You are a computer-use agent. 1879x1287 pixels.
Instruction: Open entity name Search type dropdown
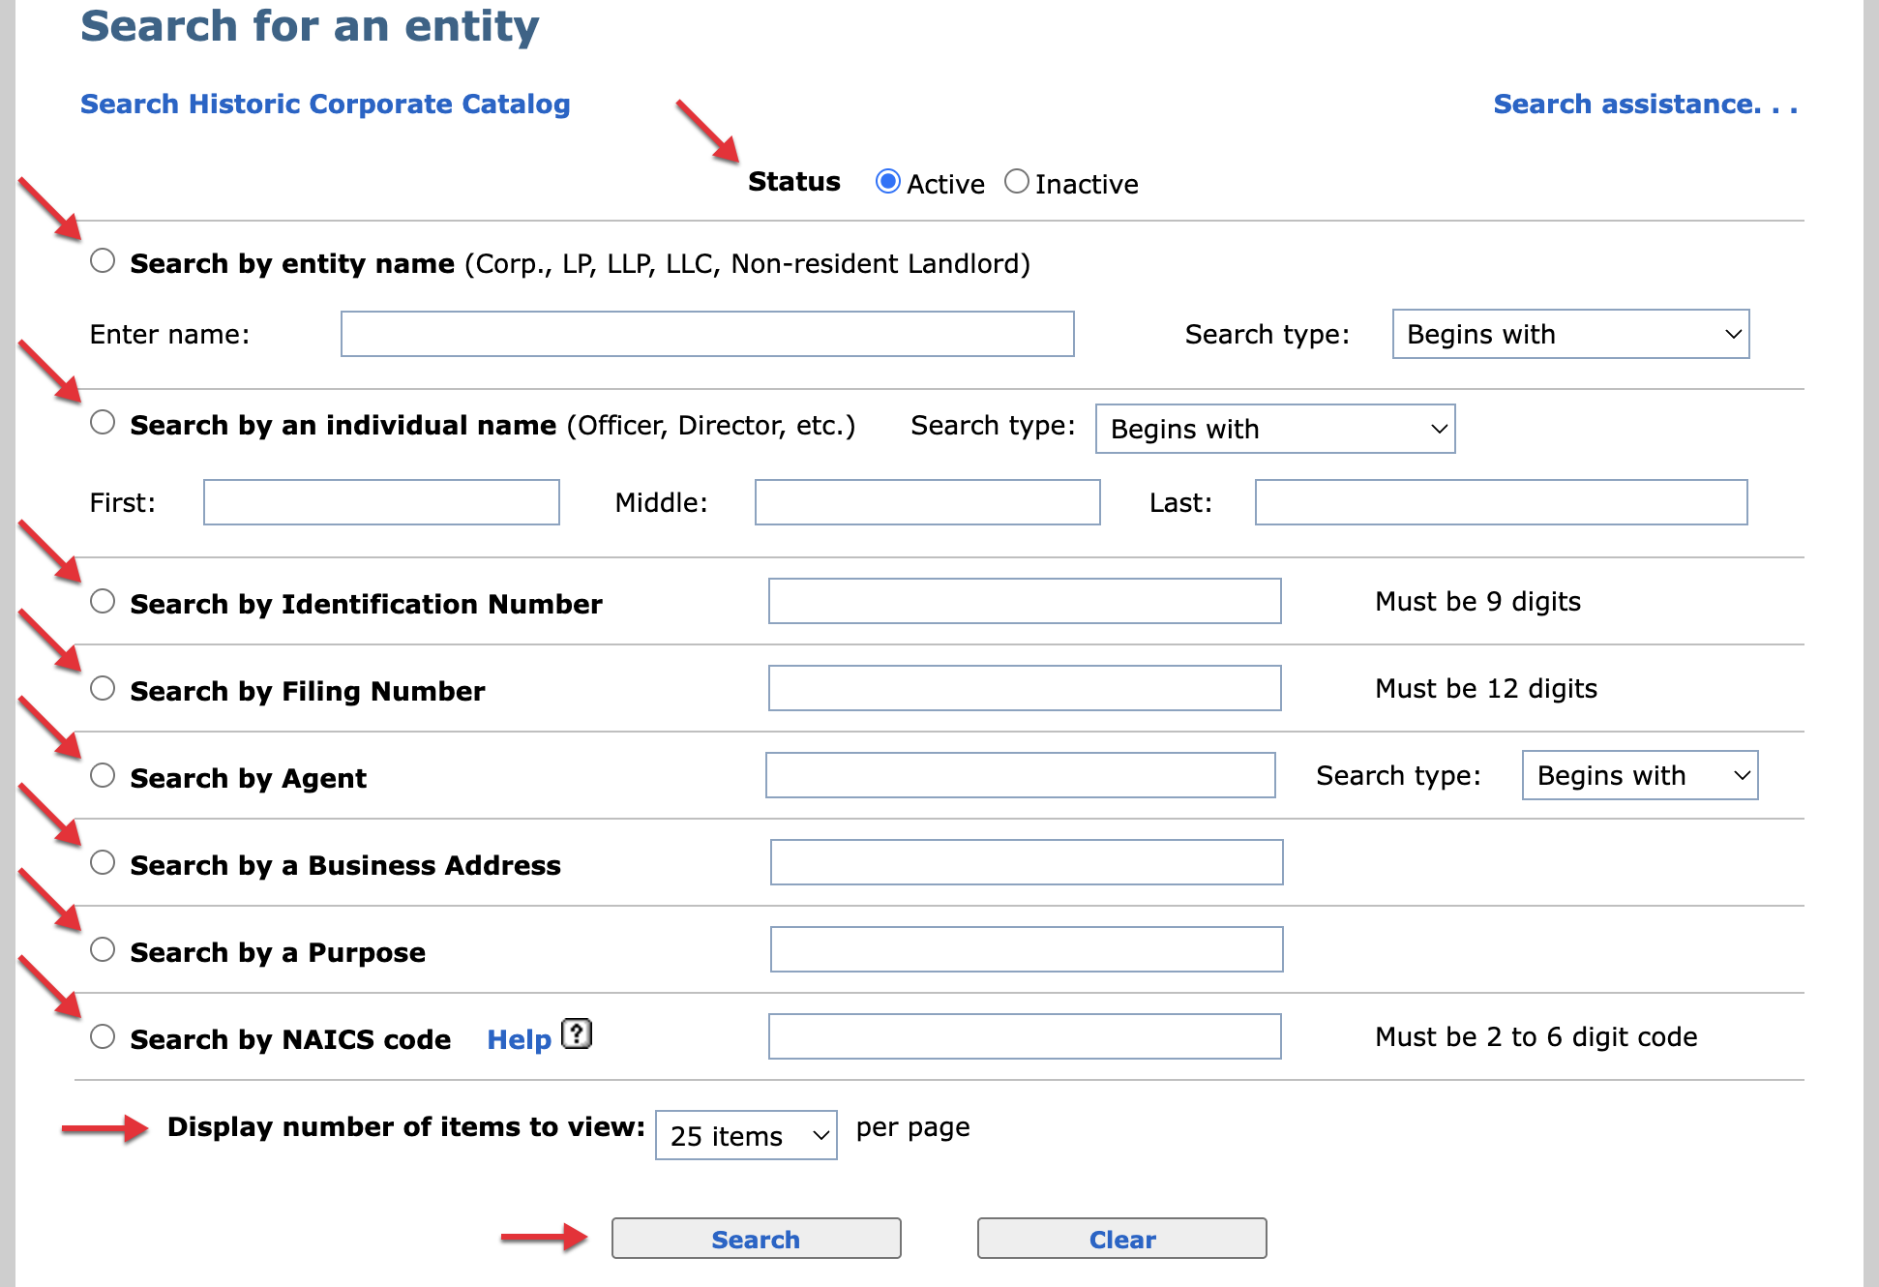tap(1569, 335)
